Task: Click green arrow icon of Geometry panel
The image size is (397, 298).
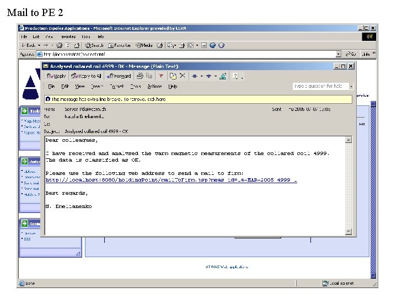Action: (25, 223)
